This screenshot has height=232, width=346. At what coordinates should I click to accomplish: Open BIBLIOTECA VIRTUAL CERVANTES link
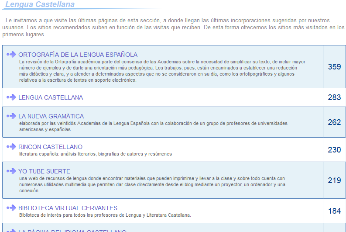coord(68,208)
